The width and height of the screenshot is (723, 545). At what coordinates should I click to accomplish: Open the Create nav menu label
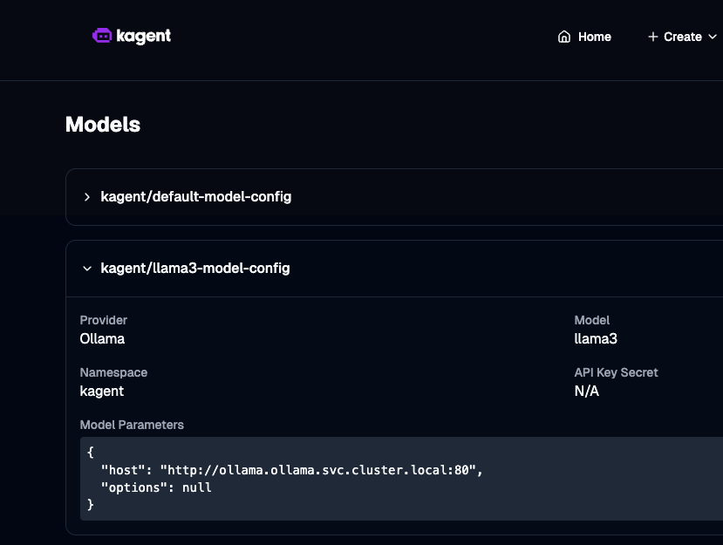[682, 37]
